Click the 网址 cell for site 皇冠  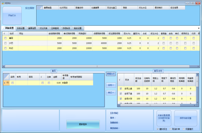tap(33, 38)
